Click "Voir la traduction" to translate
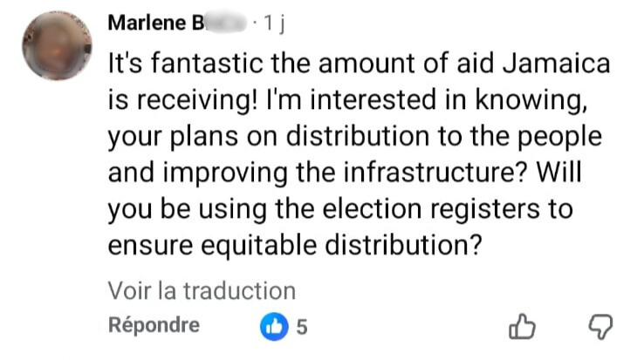 pos(202,289)
